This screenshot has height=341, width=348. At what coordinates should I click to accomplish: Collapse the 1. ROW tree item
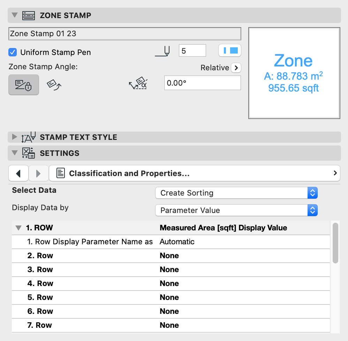[18, 228]
